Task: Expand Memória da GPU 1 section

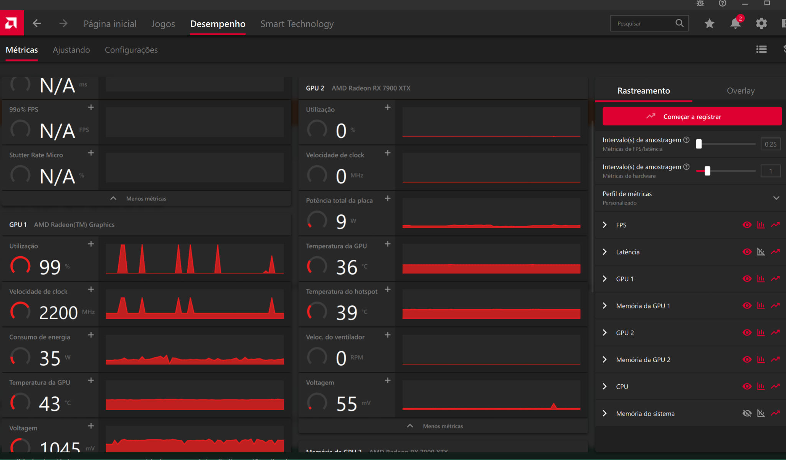Action: tap(605, 306)
